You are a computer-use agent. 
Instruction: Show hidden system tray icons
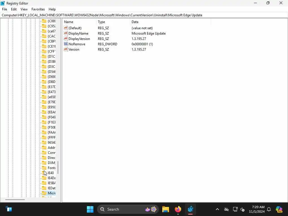[x=217, y=209]
